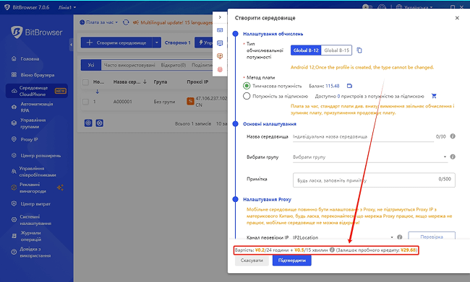Click info icon beside Назва середовища
This screenshot has width=470, height=282.
453,136
